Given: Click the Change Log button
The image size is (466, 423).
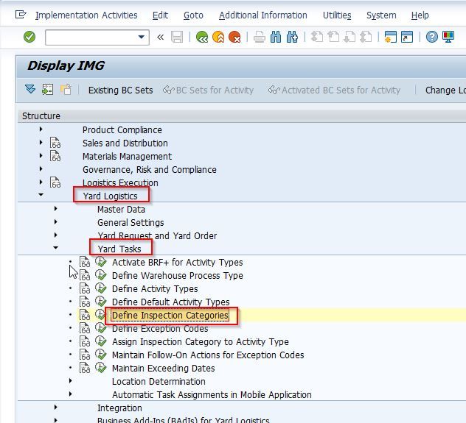Looking at the screenshot, I should click(x=445, y=90).
